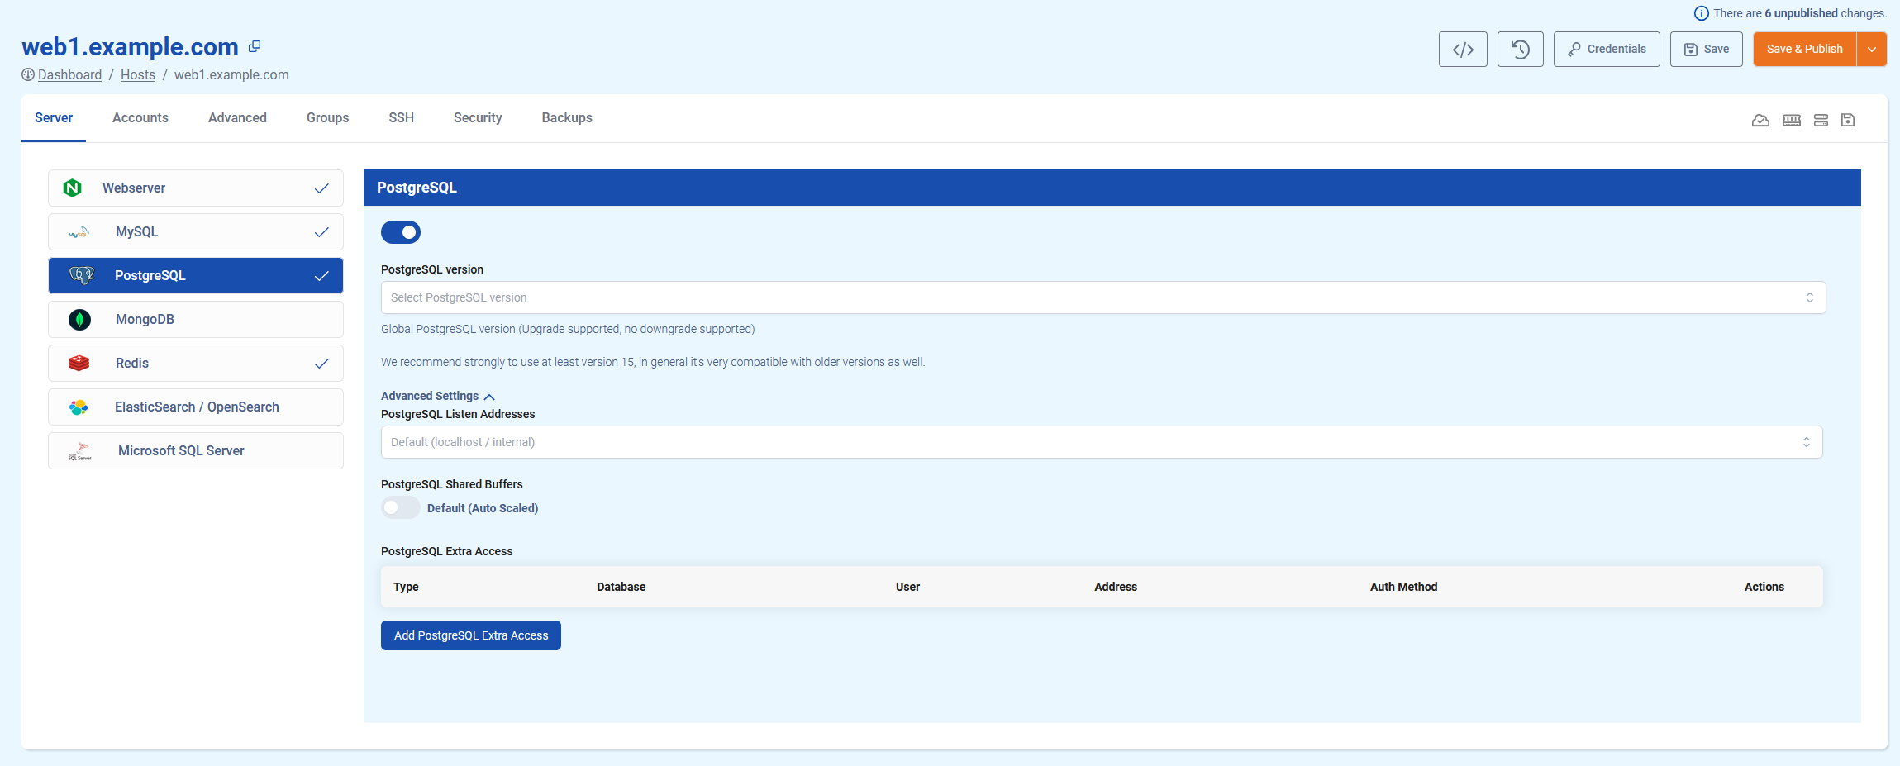Navigate to Hosts via breadcrumb link

click(x=137, y=74)
